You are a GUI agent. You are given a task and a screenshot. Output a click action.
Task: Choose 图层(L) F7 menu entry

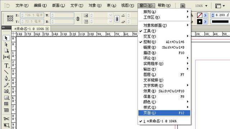(x=165, y=75)
